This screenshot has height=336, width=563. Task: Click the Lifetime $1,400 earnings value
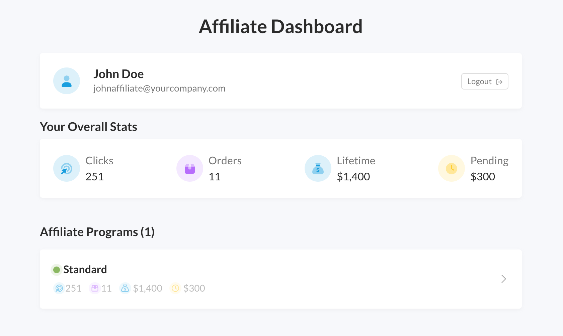coord(353,177)
